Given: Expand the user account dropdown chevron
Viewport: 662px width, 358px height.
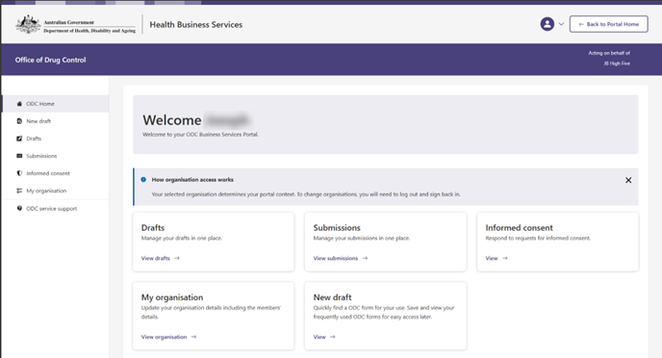Looking at the screenshot, I should 561,24.
